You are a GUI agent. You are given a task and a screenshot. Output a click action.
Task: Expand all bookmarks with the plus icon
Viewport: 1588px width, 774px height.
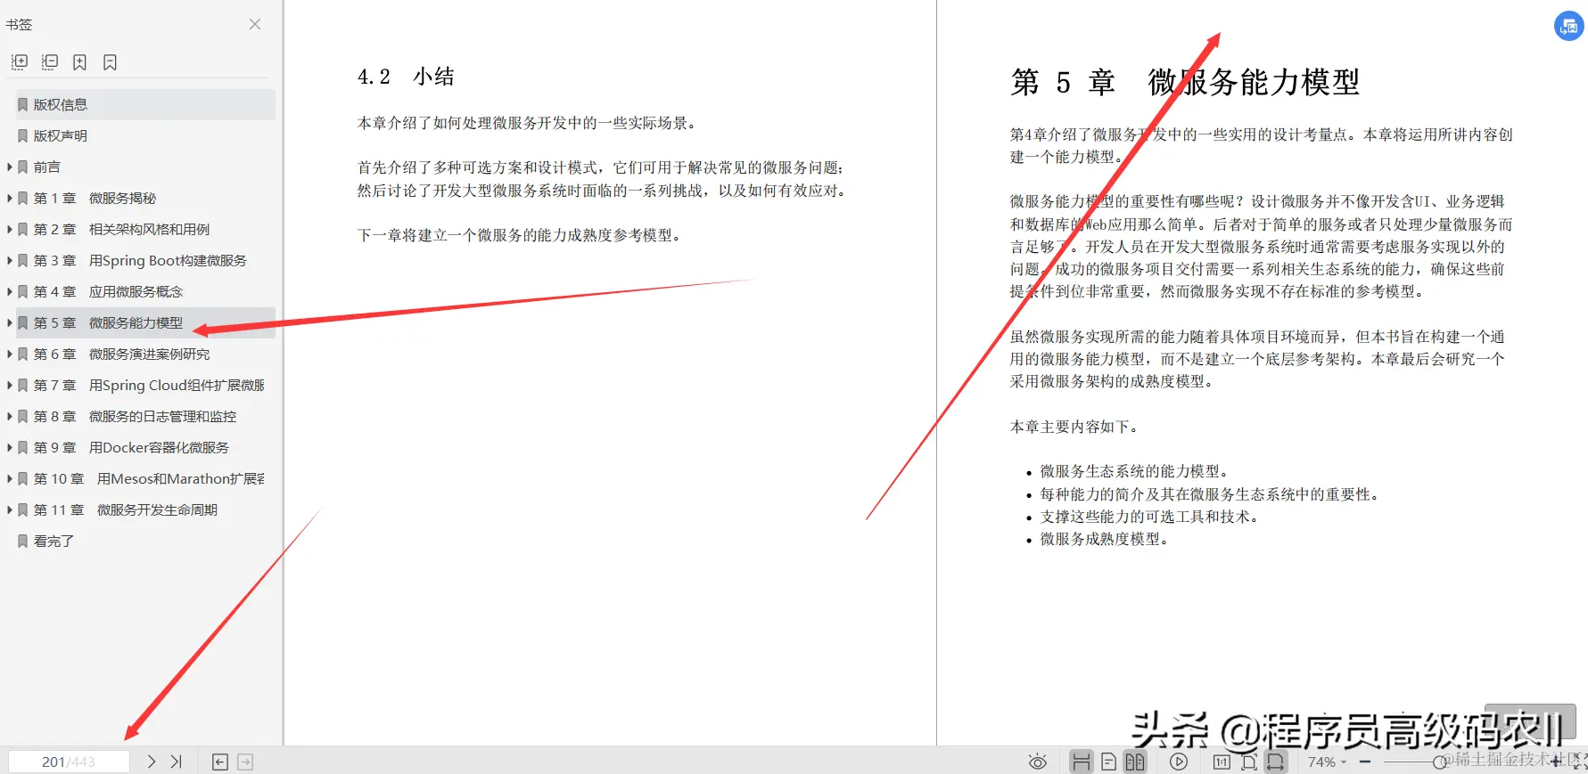point(20,61)
